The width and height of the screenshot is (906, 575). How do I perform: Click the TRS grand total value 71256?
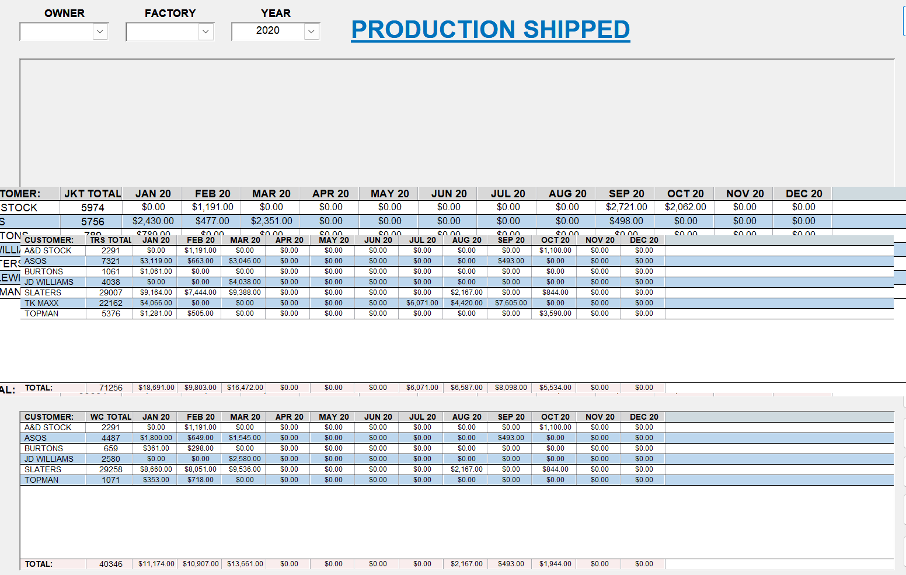(111, 388)
